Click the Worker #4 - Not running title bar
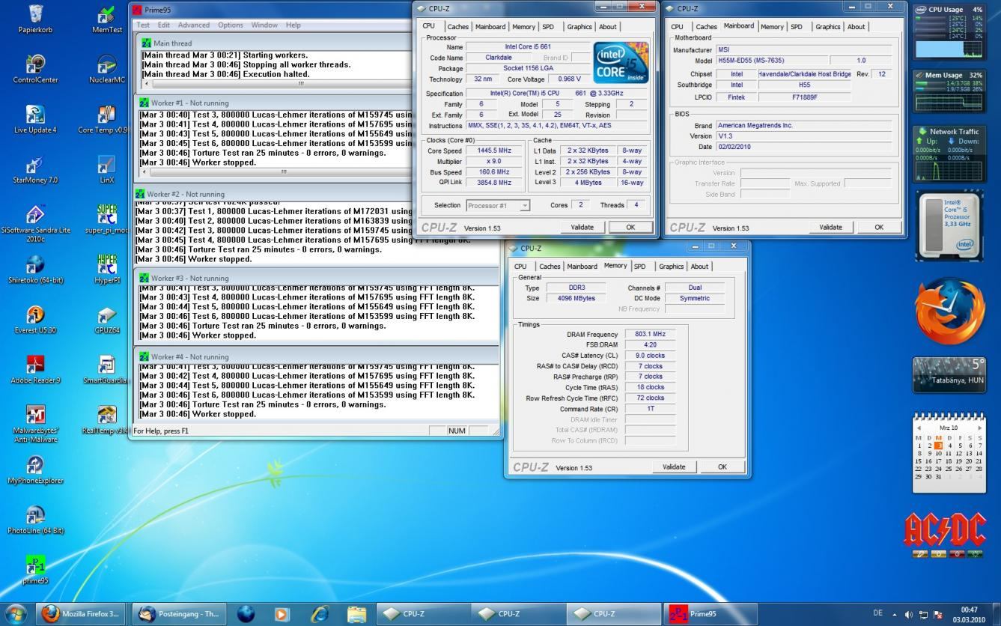1001x626 pixels. (x=316, y=356)
